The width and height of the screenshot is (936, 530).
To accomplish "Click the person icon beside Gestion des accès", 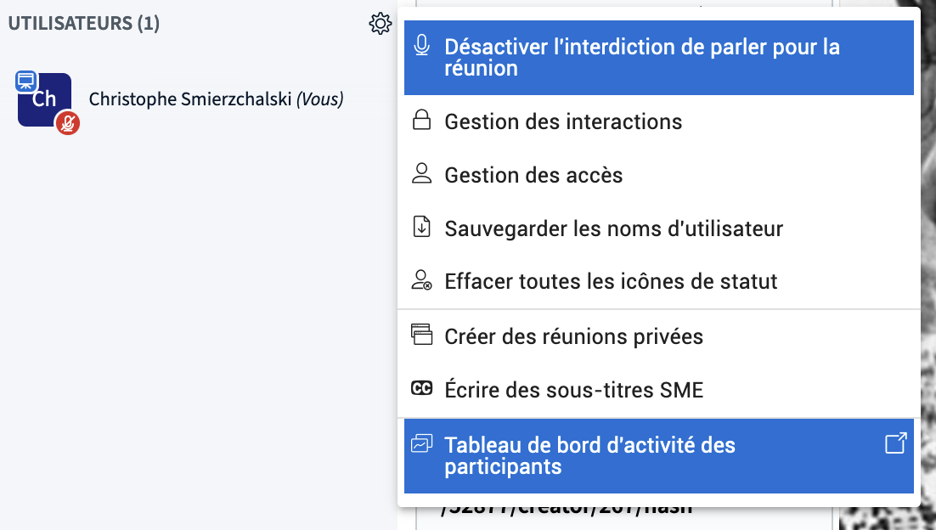I will 421,173.
